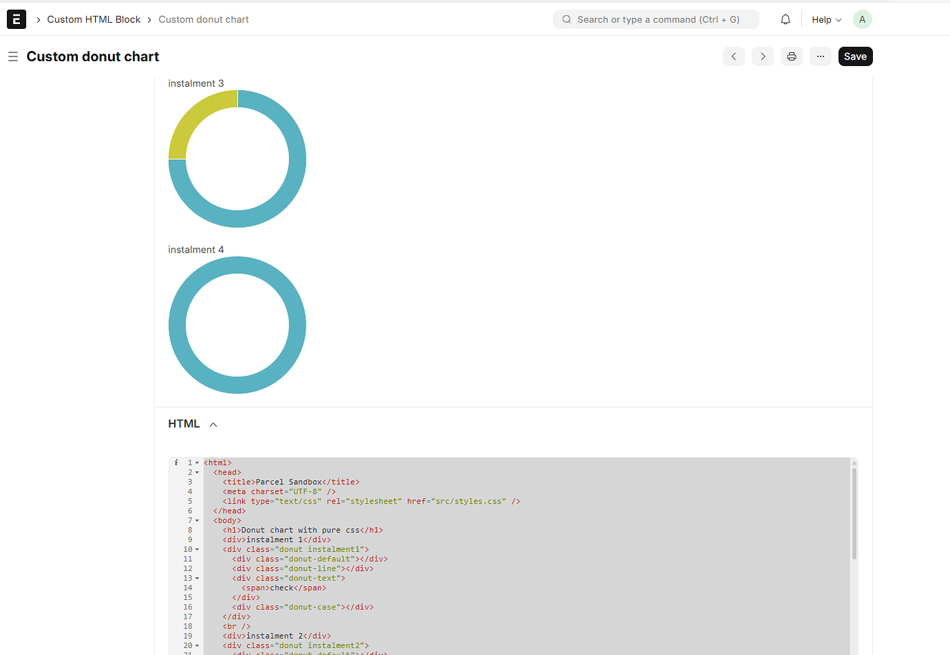Click the search command input field
Viewport: 950px width, 655px height.
pyautogui.click(x=654, y=19)
